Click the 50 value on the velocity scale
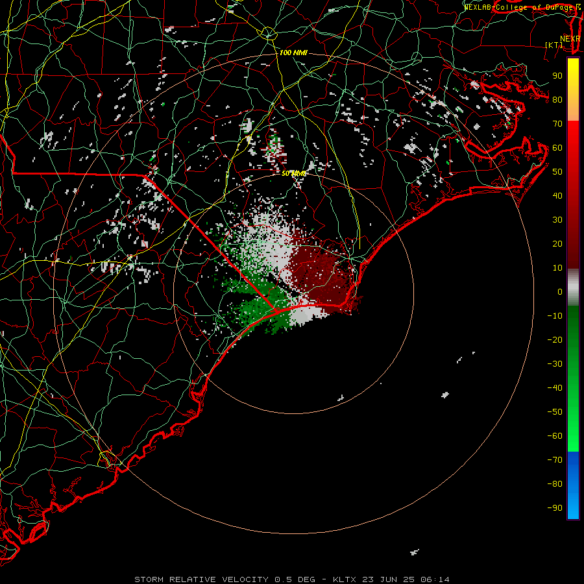584x584 pixels. [557, 172]
